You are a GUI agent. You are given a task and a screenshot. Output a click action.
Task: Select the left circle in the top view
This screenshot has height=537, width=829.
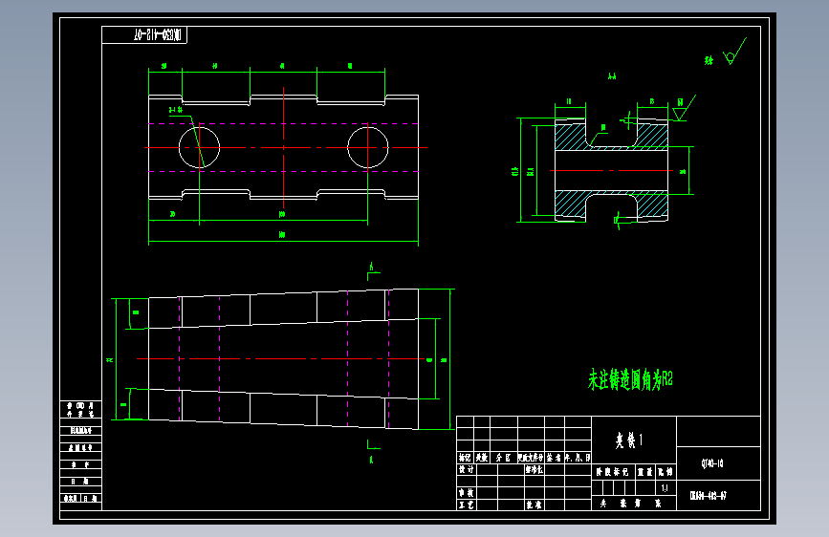coord(199,147)
